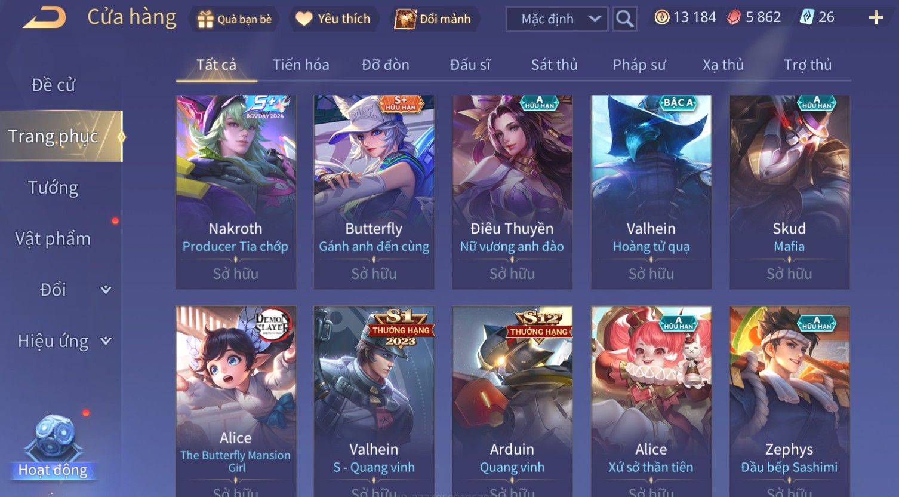Select Vật phẩm in the sidebar
899x497 pixels.
coord(54,239)
